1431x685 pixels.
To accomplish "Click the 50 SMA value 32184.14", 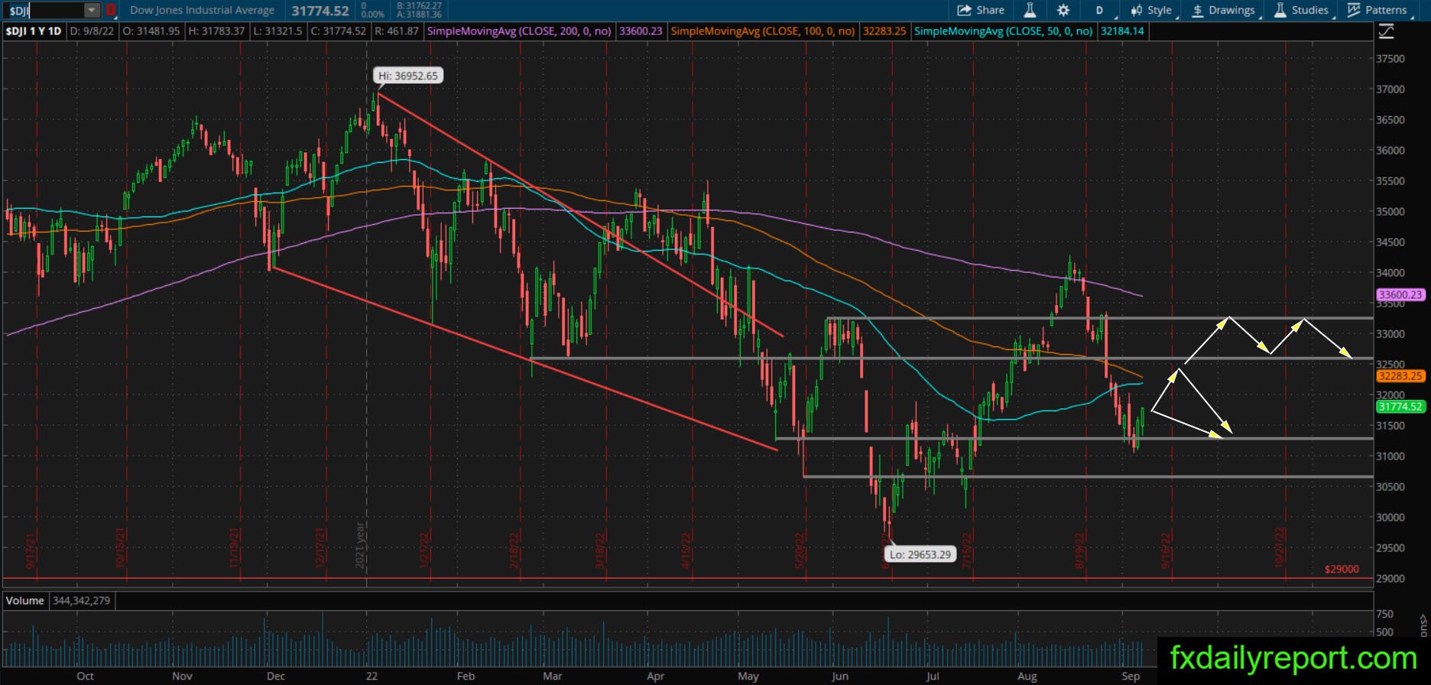I will pos(1121,31).
